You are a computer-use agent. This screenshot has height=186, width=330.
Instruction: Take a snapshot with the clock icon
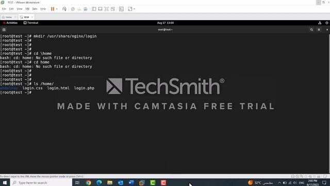pyautogui.click(x=73, y=9)
